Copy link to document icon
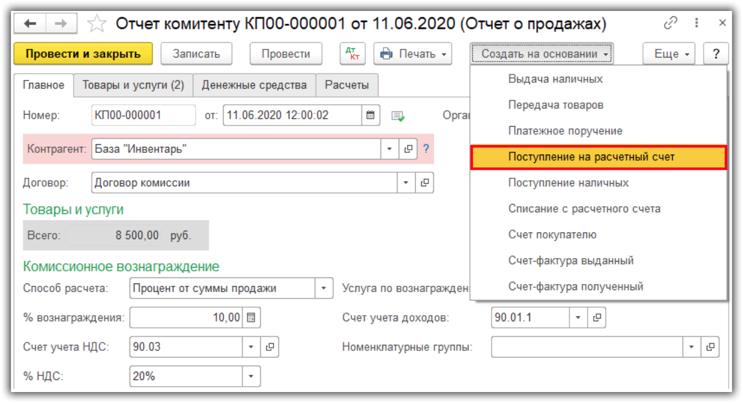The height and width of the screenshot is (403, 743). coord(671,24)
